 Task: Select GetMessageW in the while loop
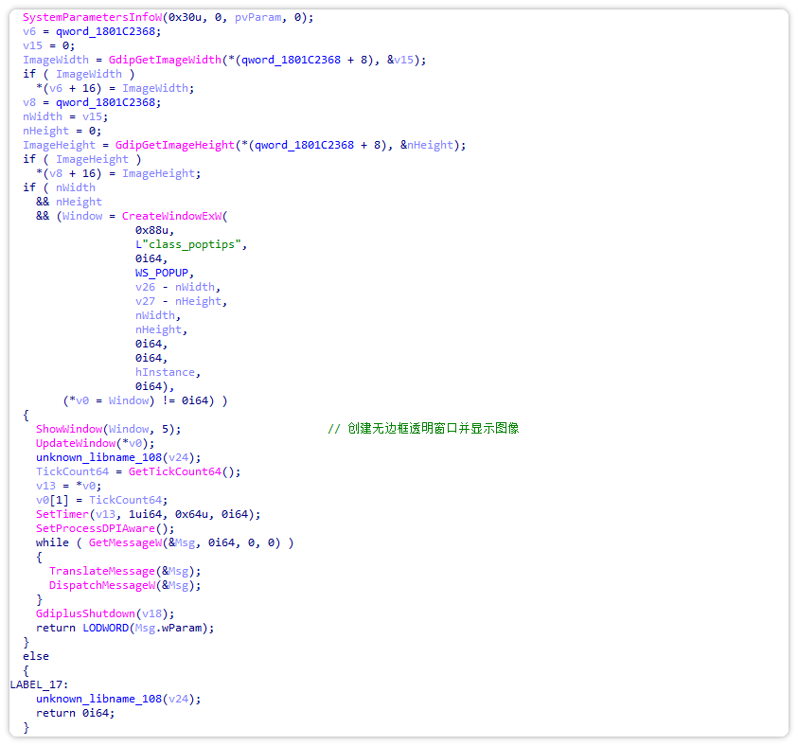coord(125,542)
